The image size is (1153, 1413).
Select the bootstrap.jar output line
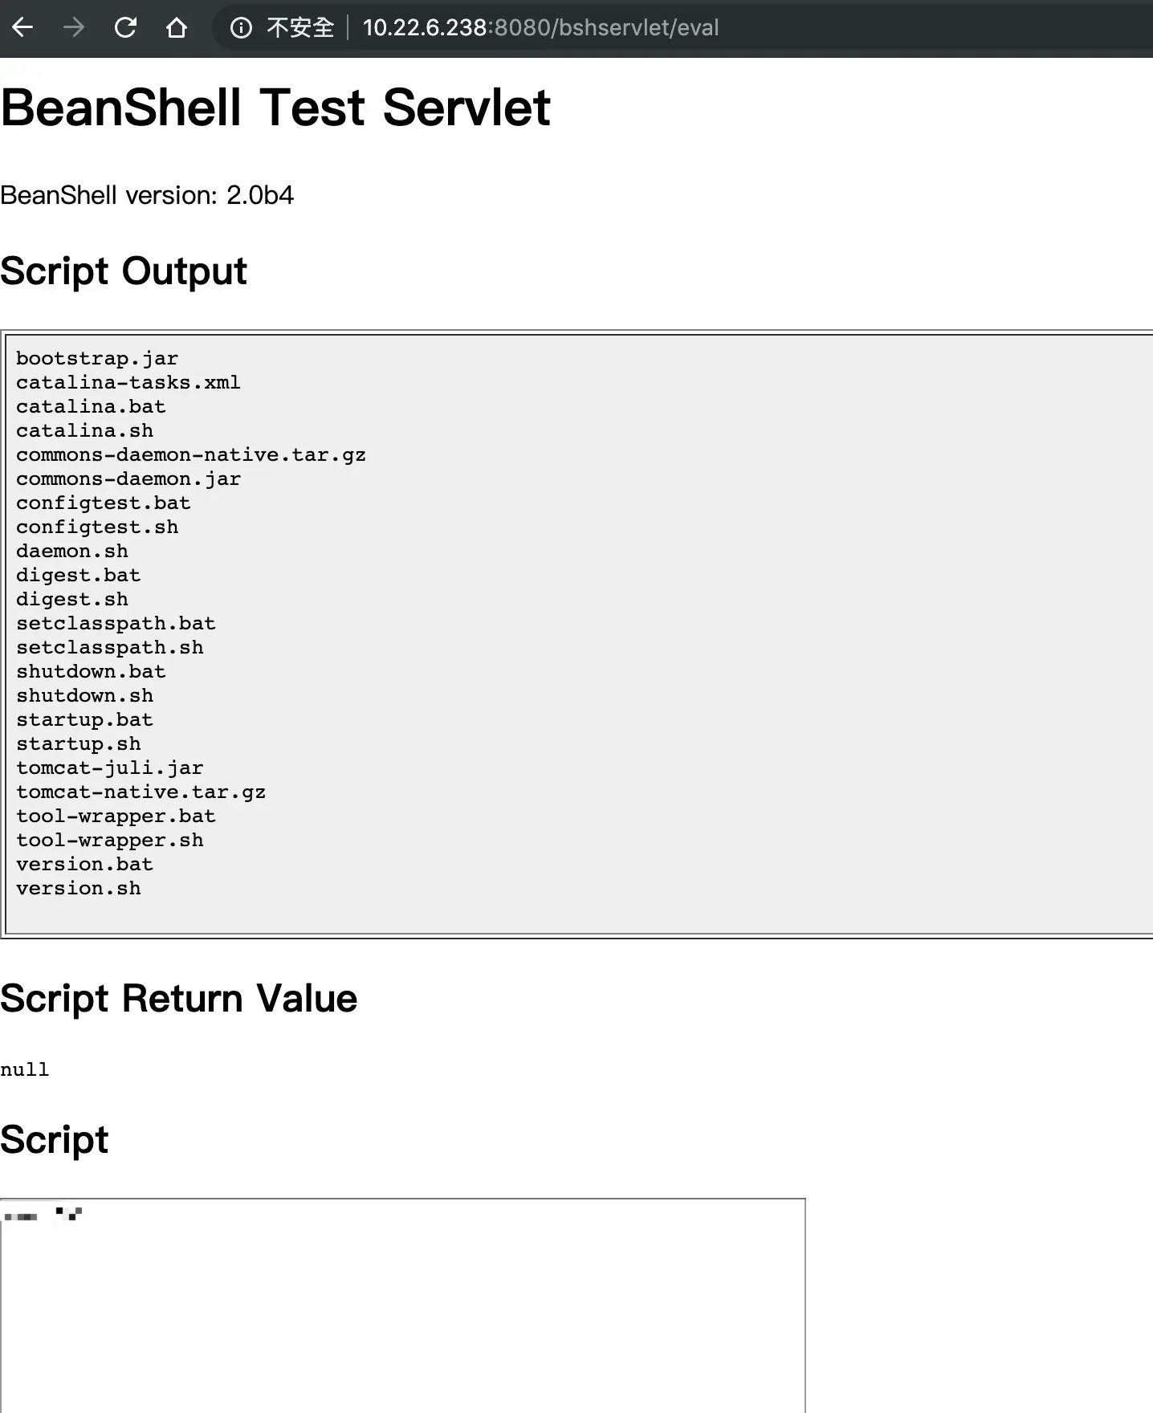tap(97, 359)
